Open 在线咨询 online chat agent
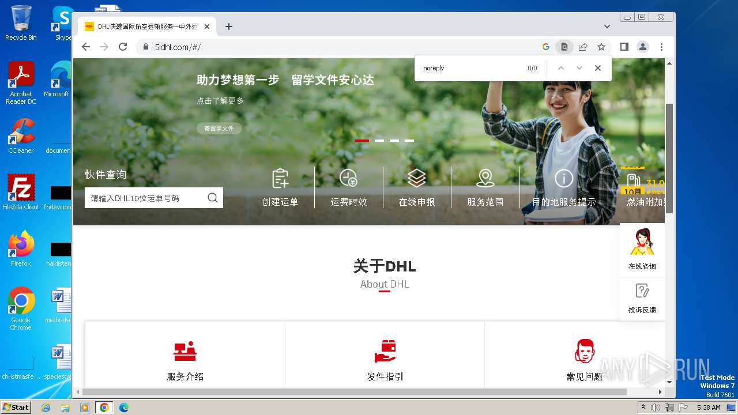The image size is (738, 415). 642,250
